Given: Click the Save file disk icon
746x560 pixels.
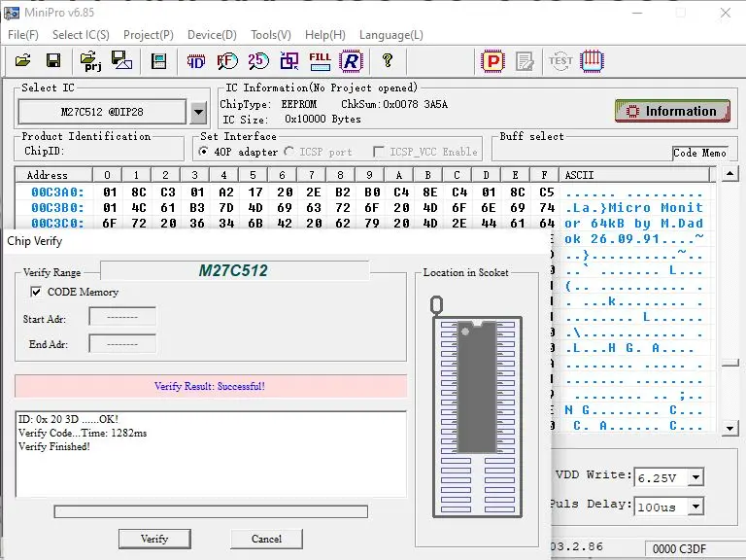Looking at the screenshot, I should coord(53,60).
